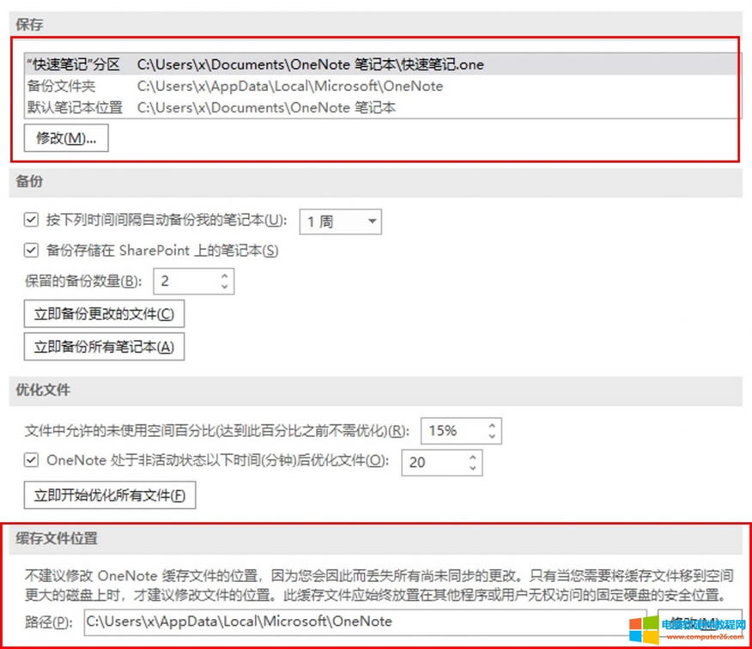752x649 pixels.
Task: Toggle the optimize when OneNote inactive checkbox
Action: click(32, 460)
